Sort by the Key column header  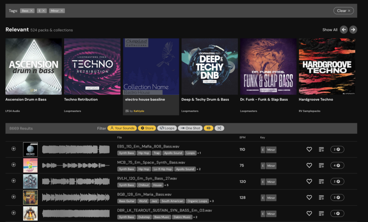(x=262, y=137)
